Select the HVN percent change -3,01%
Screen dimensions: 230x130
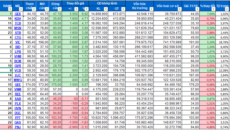pyautogui.click(x=208, y=108)
